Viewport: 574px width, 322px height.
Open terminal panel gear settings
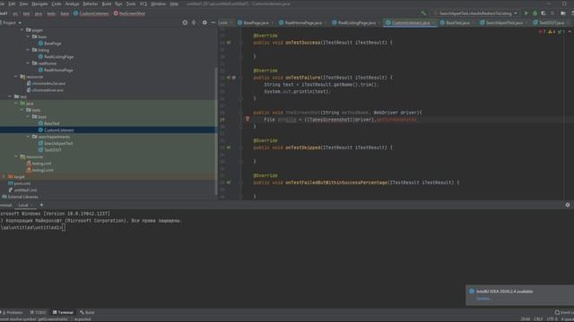coord(568,205)
